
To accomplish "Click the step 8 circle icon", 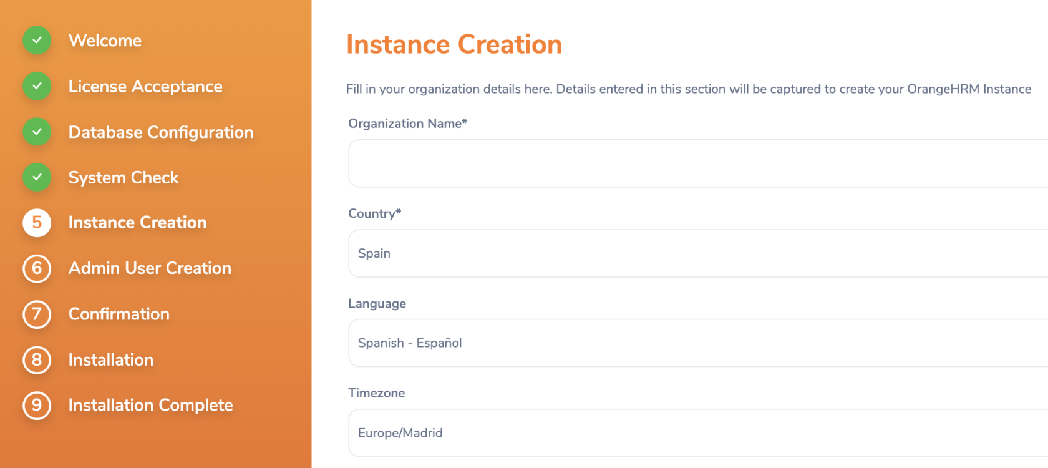I will pos(37,360).
